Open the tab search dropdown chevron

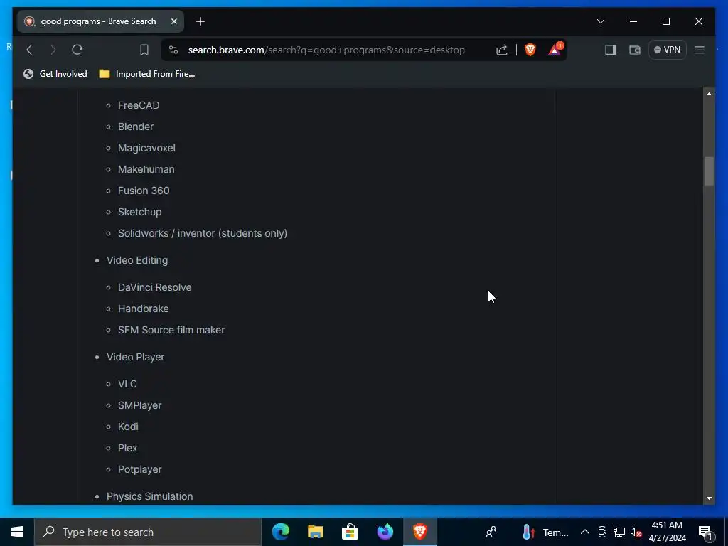pyautogui.click(x=600, y=21)
